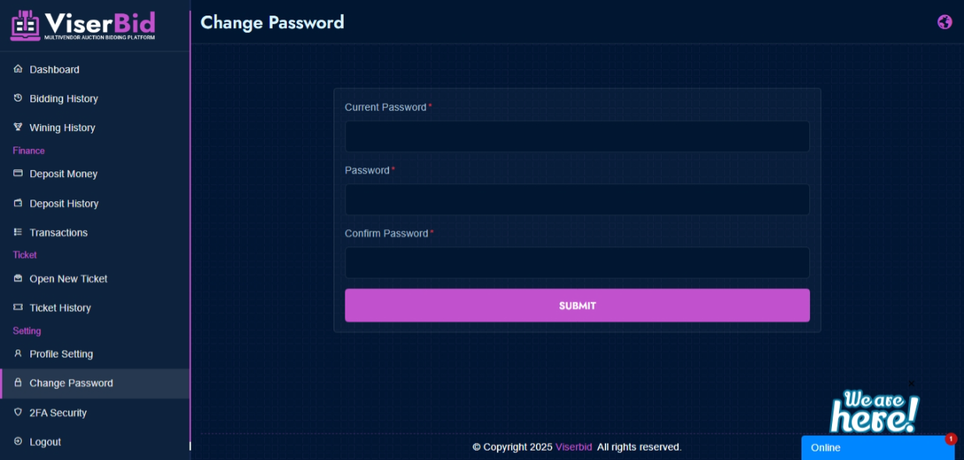Image resolution: width=964 pixels, height=460 pixels.
Task: Click the 2FA Security shield icon
Action: point(18,412)
